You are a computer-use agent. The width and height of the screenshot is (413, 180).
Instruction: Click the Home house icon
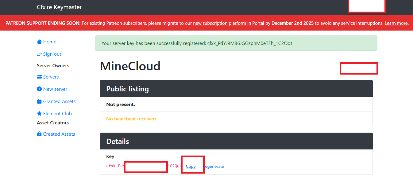[x=39, y=42]
